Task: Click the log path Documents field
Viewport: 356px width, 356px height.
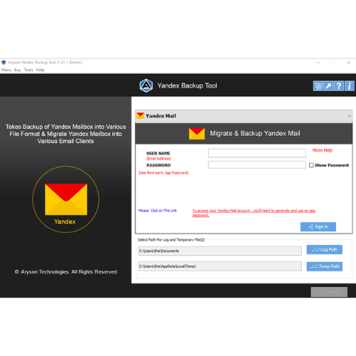Action: 220,251
